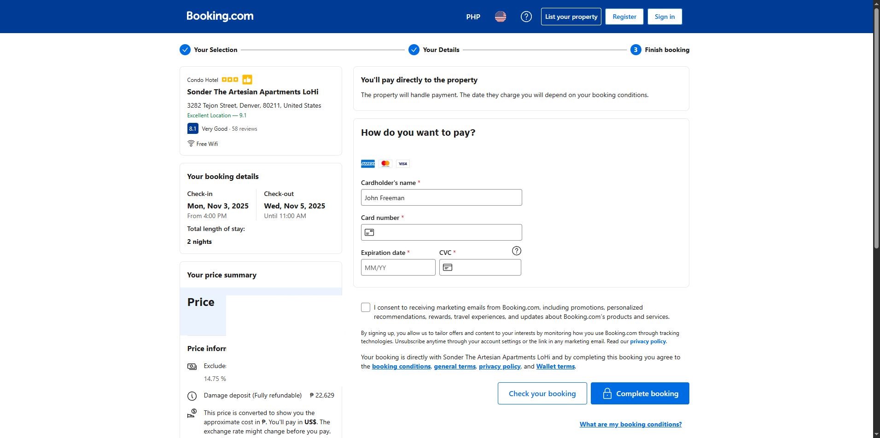Viewport: 880px width, 438px height.
Task: Click the Expiration date MM/YY field
Action: click(398, 267)
